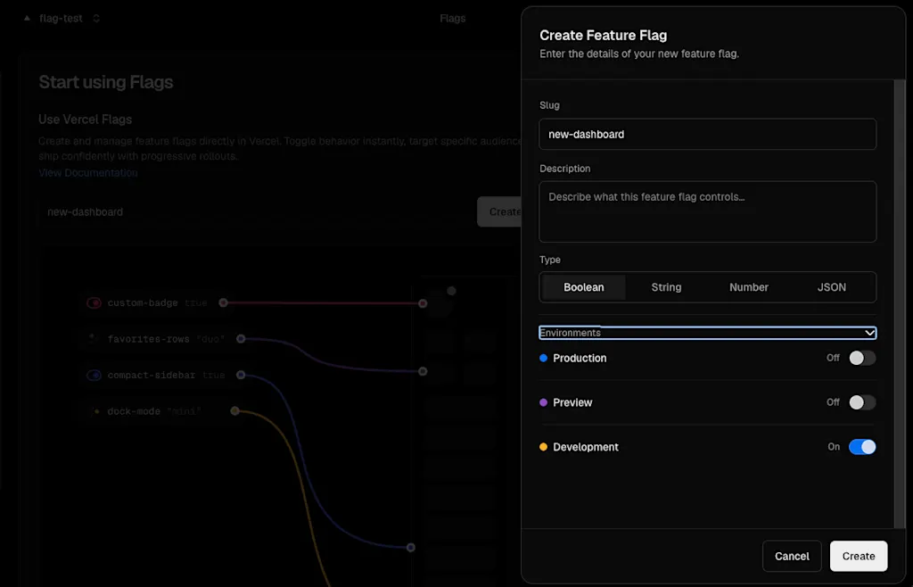Click the Slug input field
The image size is (913, 587).
point(707,134)
